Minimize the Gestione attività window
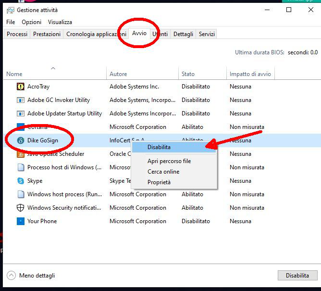 tap(267, 10)
